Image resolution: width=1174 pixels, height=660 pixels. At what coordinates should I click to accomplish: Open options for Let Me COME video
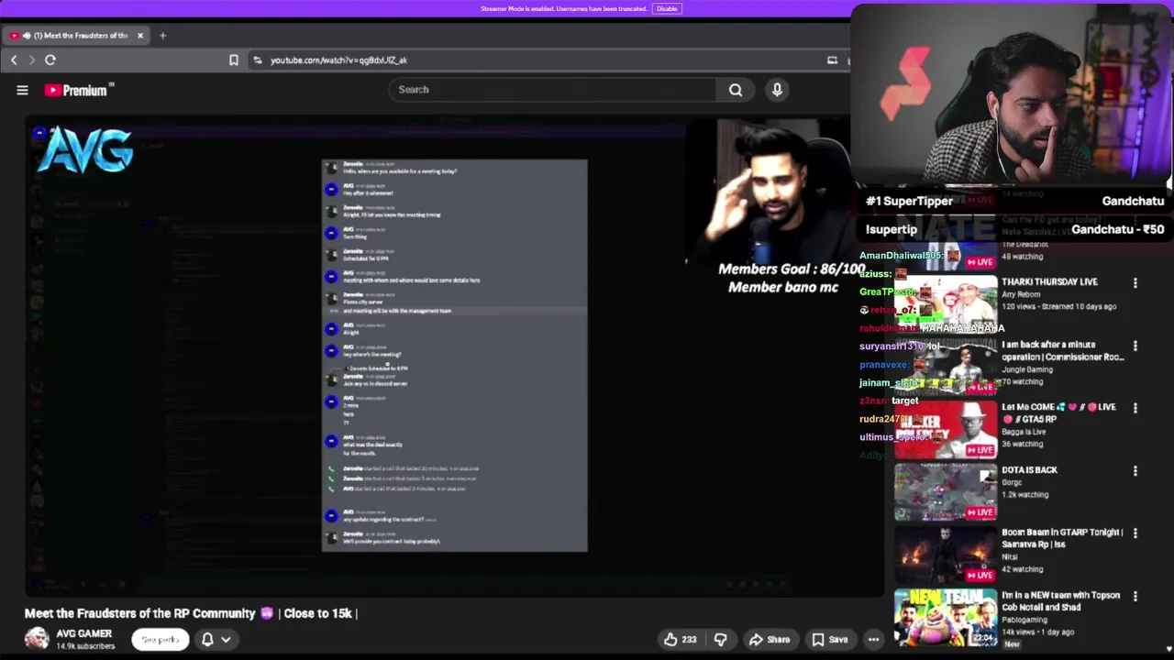point(1135,409)
